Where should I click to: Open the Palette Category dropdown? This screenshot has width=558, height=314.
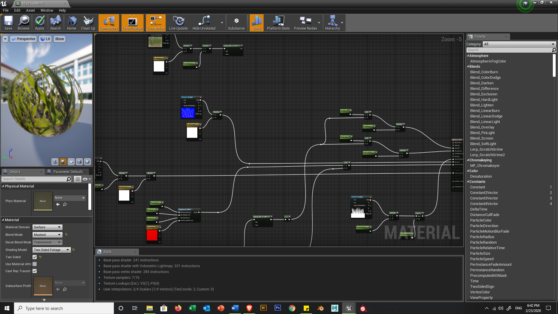tap(519, 44)
